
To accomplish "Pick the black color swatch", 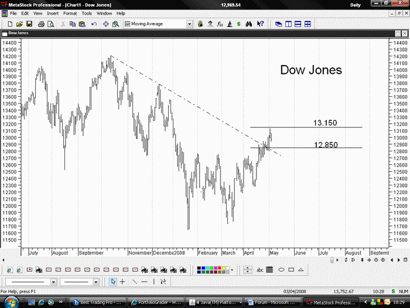I will 199,268.
